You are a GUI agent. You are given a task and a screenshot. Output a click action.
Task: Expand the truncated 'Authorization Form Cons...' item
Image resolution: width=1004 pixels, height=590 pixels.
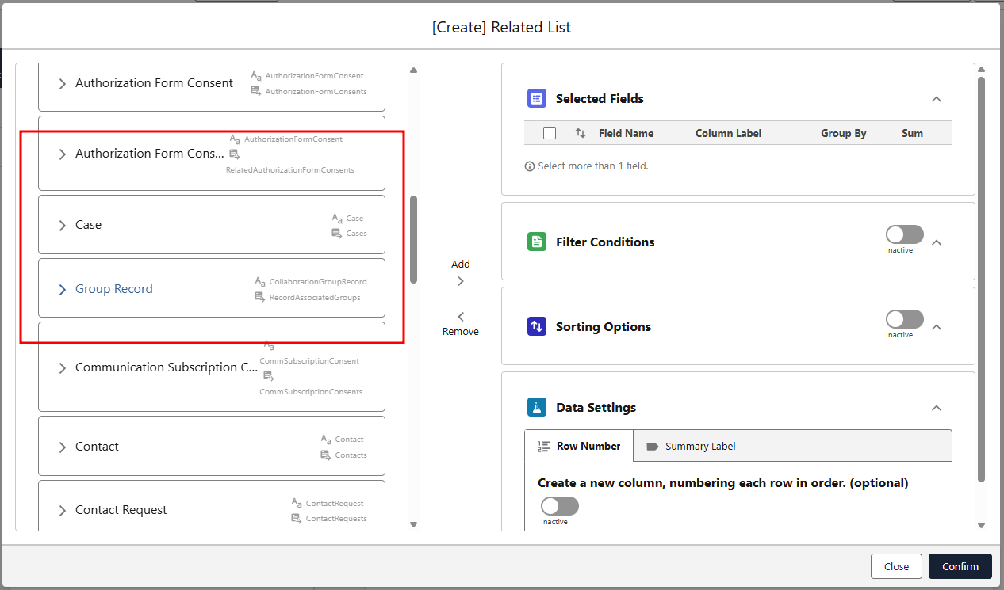point(63,154)
